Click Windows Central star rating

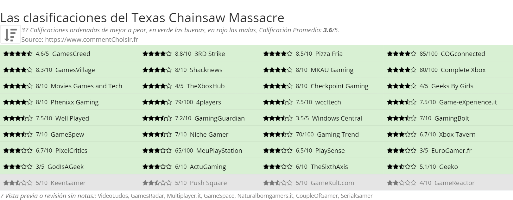point(278,118)
